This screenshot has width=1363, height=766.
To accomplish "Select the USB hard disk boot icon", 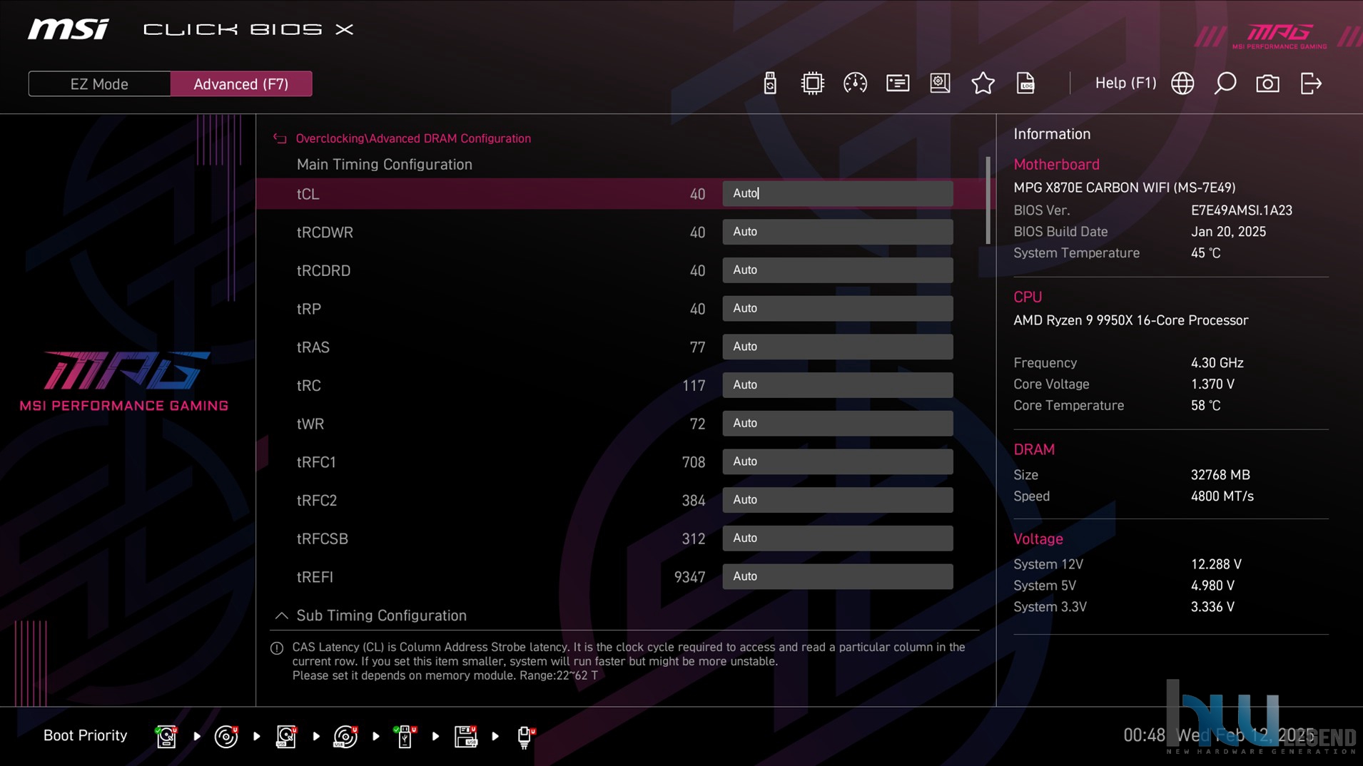I will (x=286, y=736).
